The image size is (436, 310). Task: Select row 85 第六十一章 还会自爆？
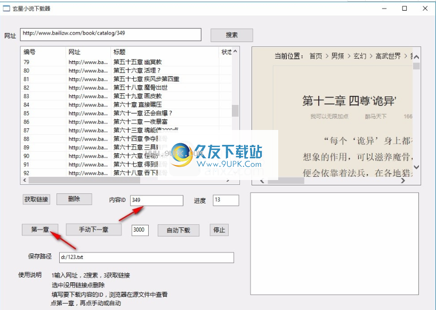pos(126,113)
